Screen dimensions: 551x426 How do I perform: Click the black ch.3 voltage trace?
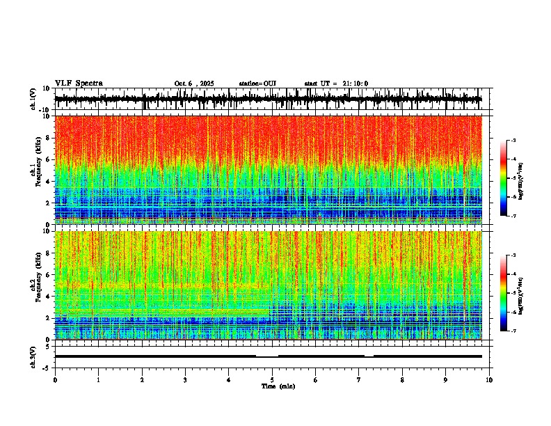(x=268, y=356)
